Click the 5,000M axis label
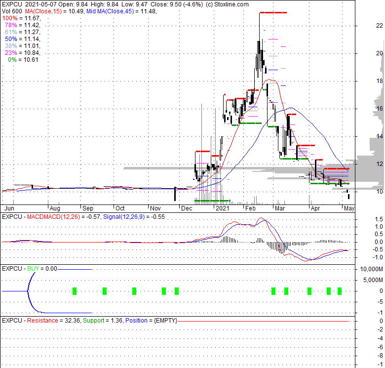 [373, 280]
